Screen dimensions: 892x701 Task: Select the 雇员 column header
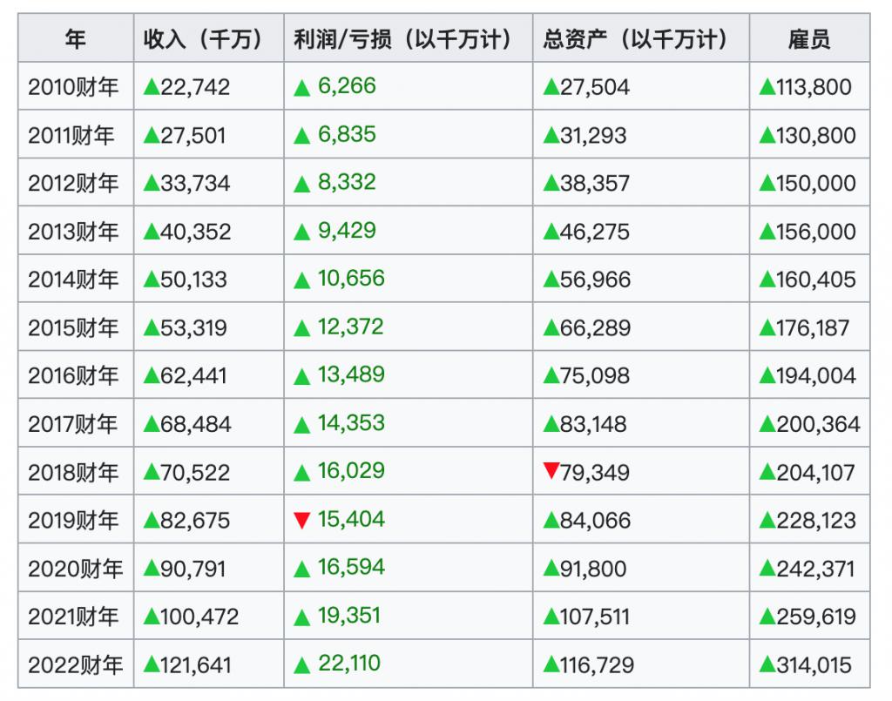click(809, 38)
